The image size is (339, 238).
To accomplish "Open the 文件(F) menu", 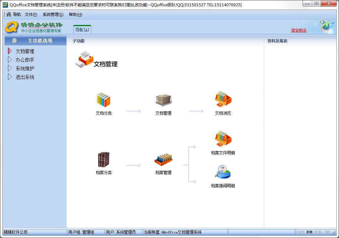I will click(x=31, y=15).
